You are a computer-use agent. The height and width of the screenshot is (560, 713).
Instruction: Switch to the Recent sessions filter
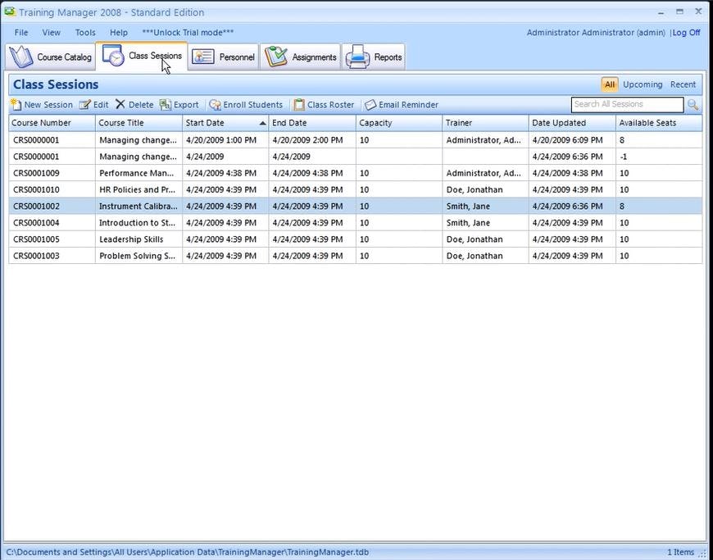[x=683, y=84]
